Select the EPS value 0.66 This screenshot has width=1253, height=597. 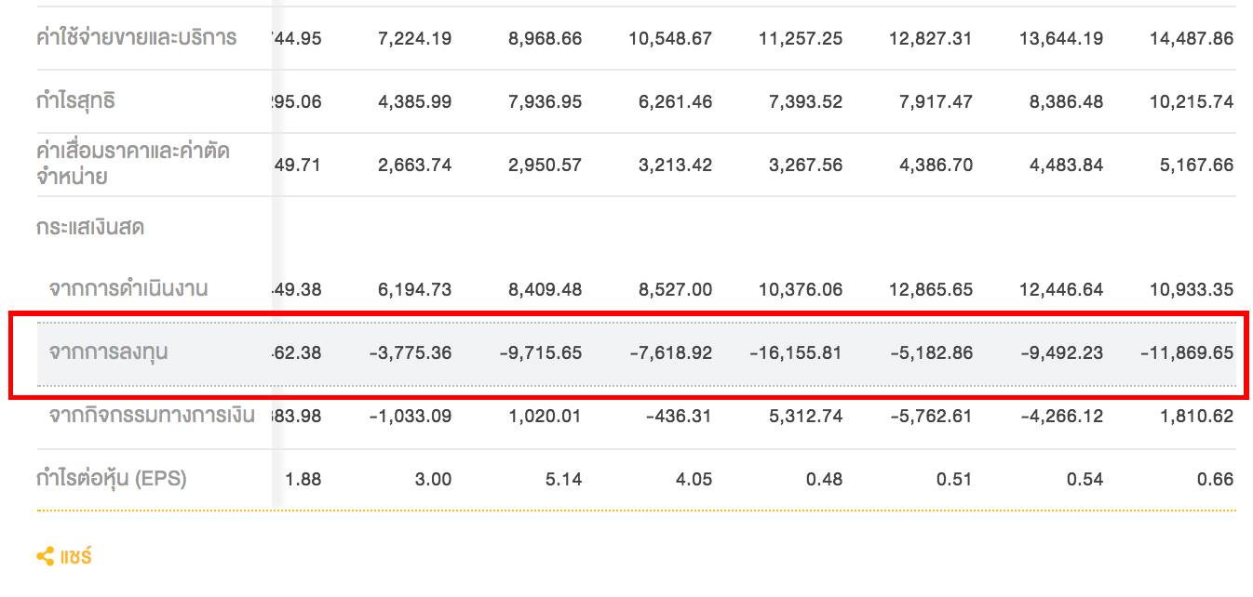pyautogui.click(x=1216, y=479)
